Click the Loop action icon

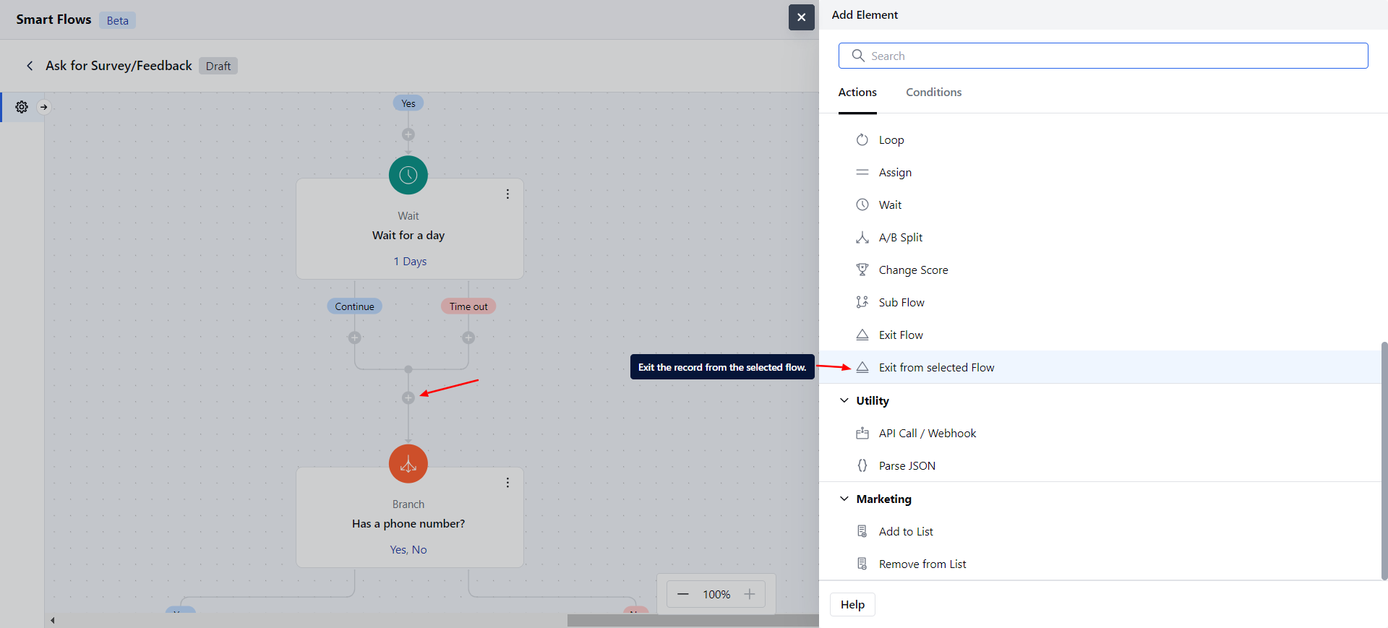click(862, 139)
